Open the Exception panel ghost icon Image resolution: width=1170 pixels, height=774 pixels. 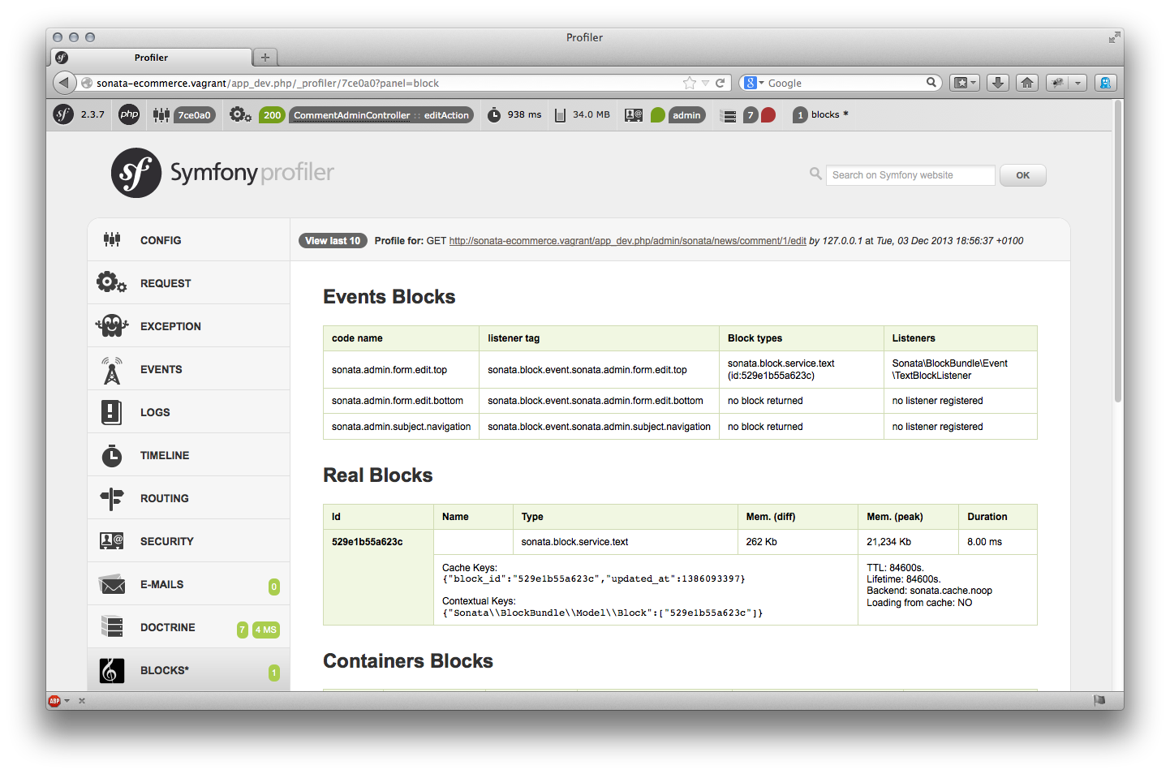point(112,326)
